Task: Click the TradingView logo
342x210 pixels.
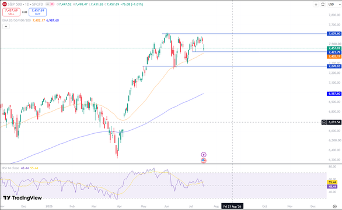Action: pos(22,198)
